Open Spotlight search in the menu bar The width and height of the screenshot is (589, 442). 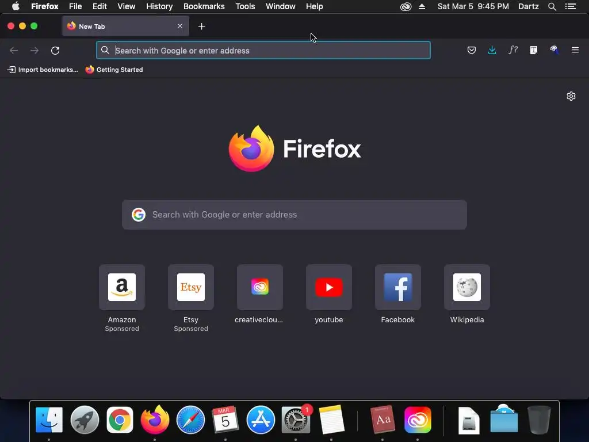point(552,6)
